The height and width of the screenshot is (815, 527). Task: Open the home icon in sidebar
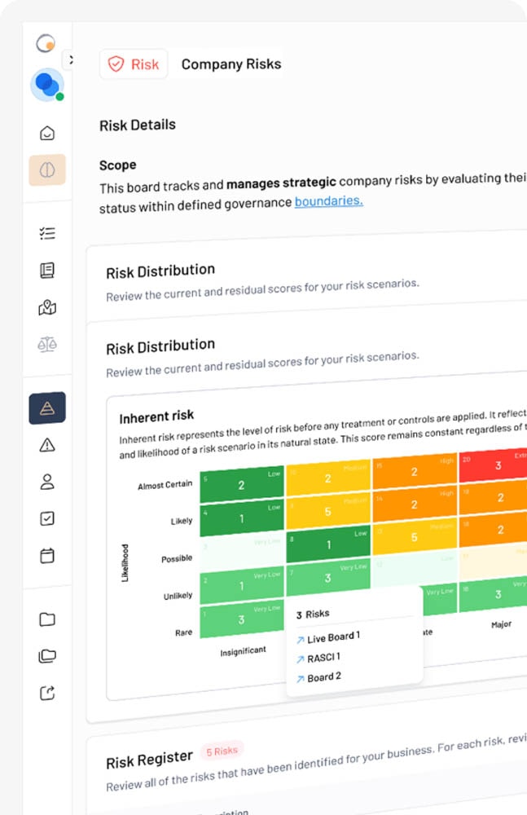tap(47, 133)
